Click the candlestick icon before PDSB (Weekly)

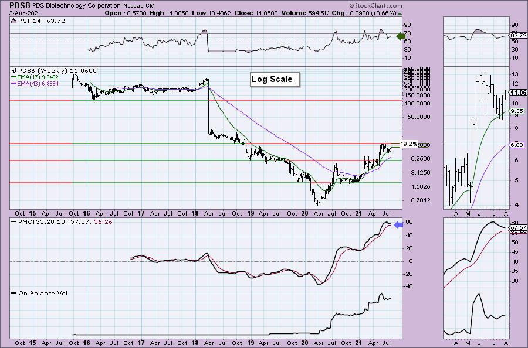click(14, 71)
